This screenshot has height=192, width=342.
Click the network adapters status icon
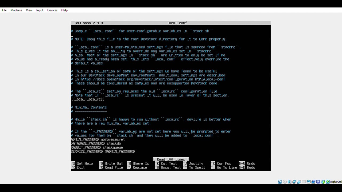tap(294, 182)
